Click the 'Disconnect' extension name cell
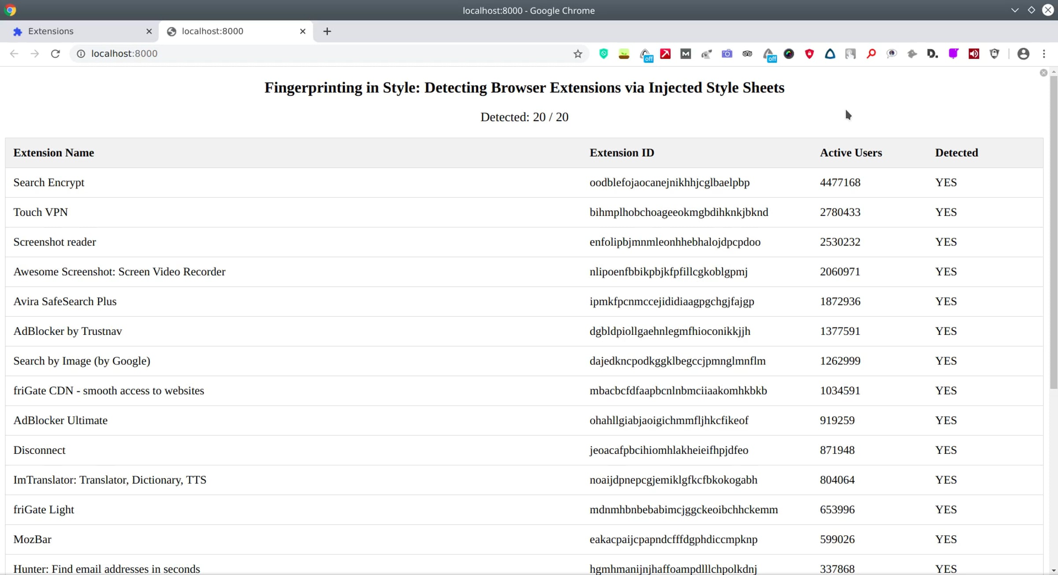 click(x=39, y=450)
